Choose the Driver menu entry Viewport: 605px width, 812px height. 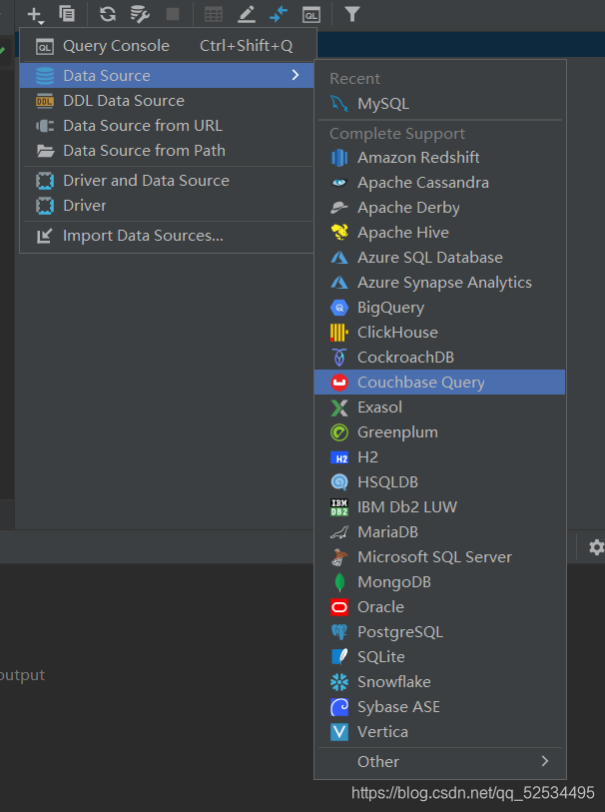[x=167, y=206]
